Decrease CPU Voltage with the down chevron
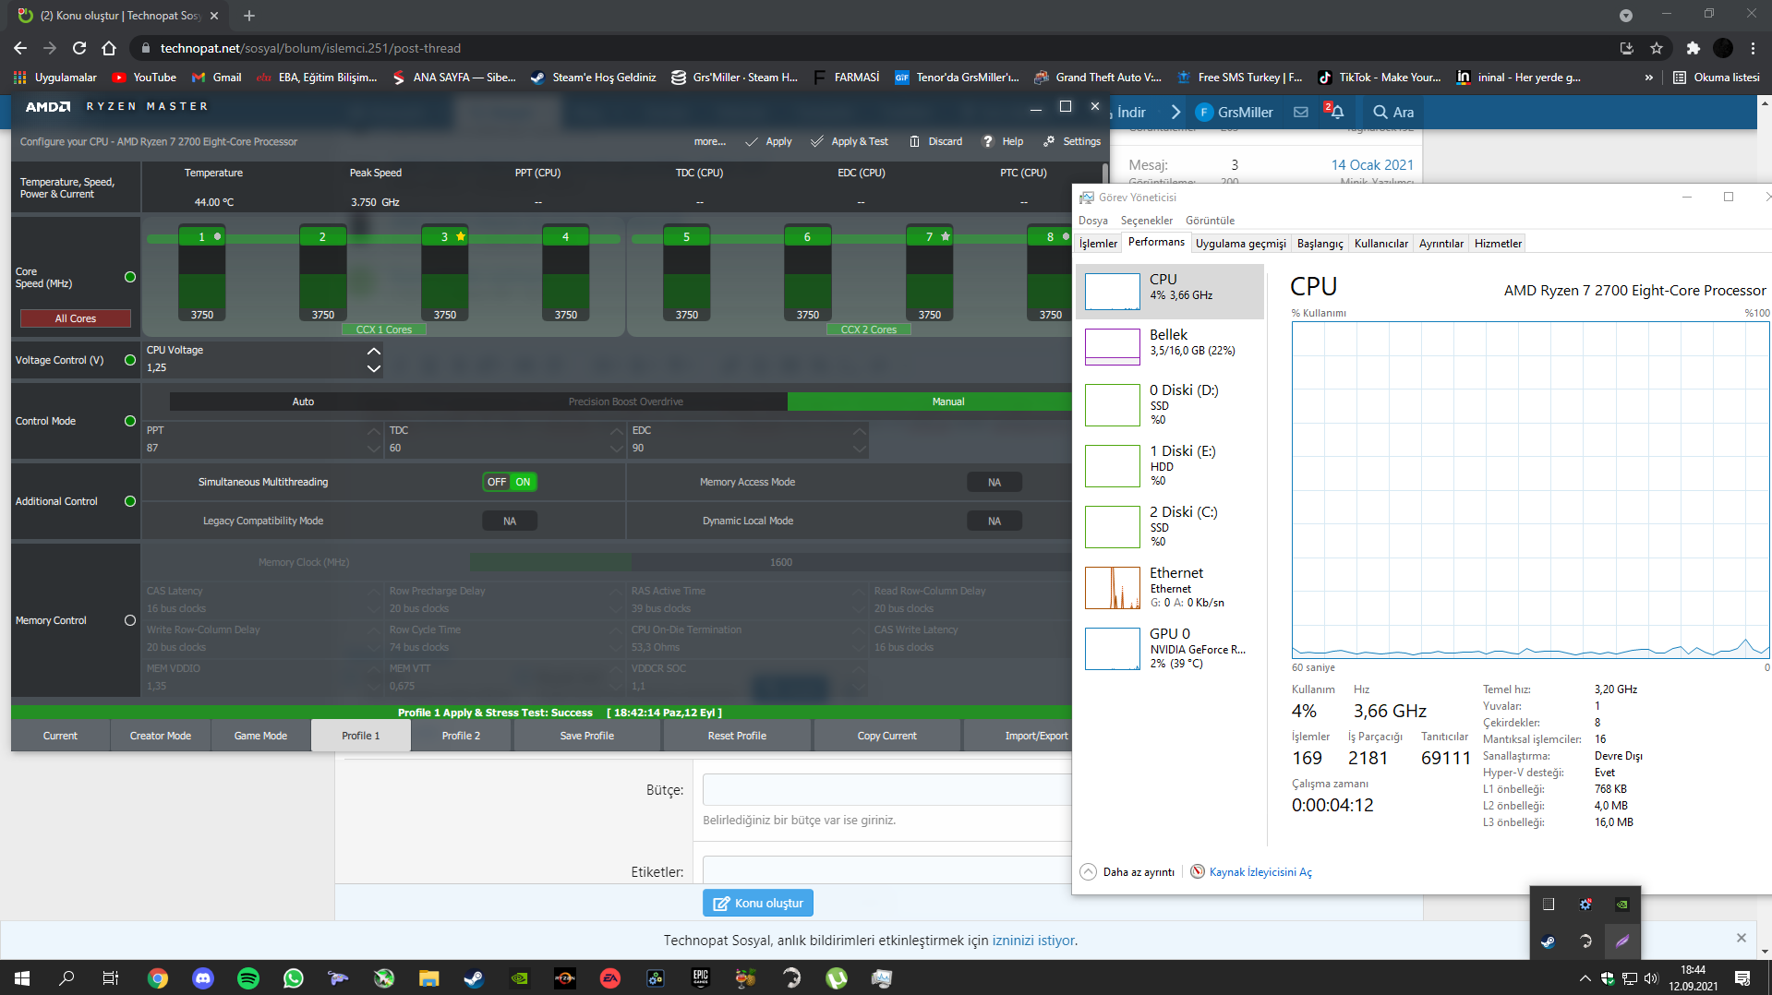This screenshot has width=1772, height=995. pyautogui.click(x=373, y=368)
